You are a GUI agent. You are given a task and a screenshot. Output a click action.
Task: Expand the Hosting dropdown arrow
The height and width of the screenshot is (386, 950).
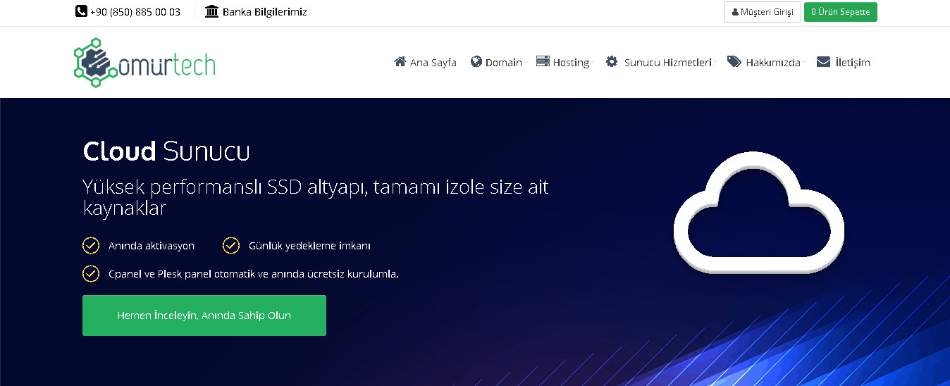click(x=593, y=63)
